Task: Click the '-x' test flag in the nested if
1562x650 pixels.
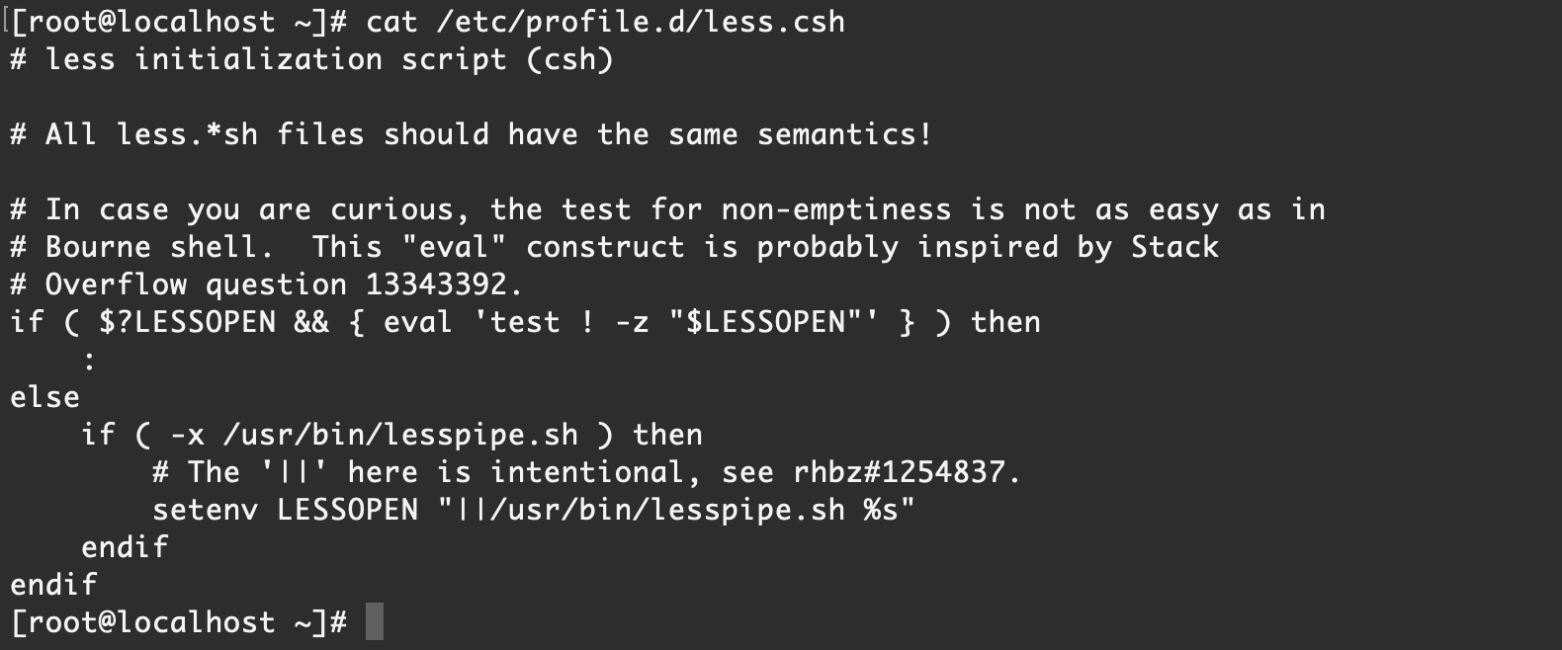Action: (187, 435)
